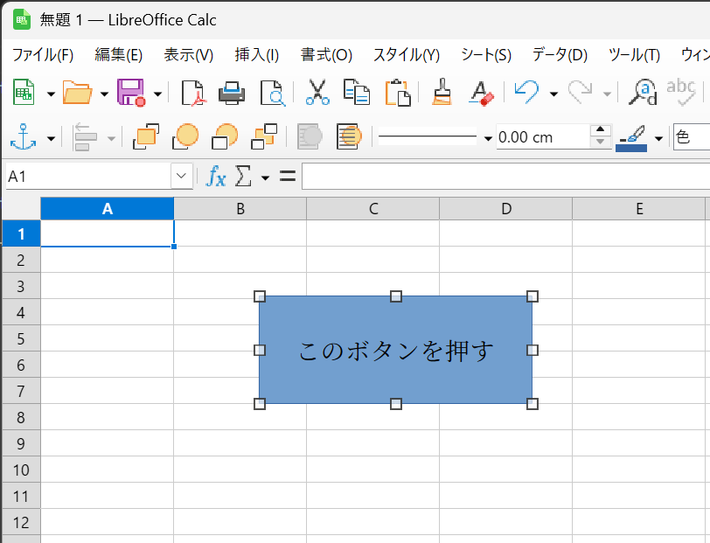Open the Name Box dropdown arrow
Image resolution: width=710 pixels, height=543 pixels.
(182, 177)
